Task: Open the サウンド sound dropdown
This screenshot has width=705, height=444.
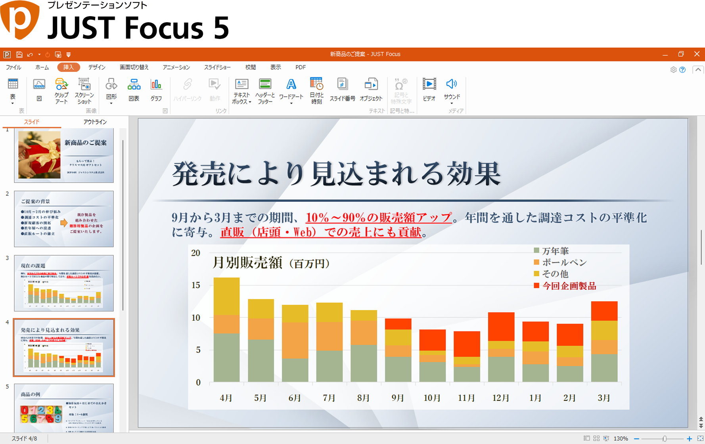Action: point(452,103)
